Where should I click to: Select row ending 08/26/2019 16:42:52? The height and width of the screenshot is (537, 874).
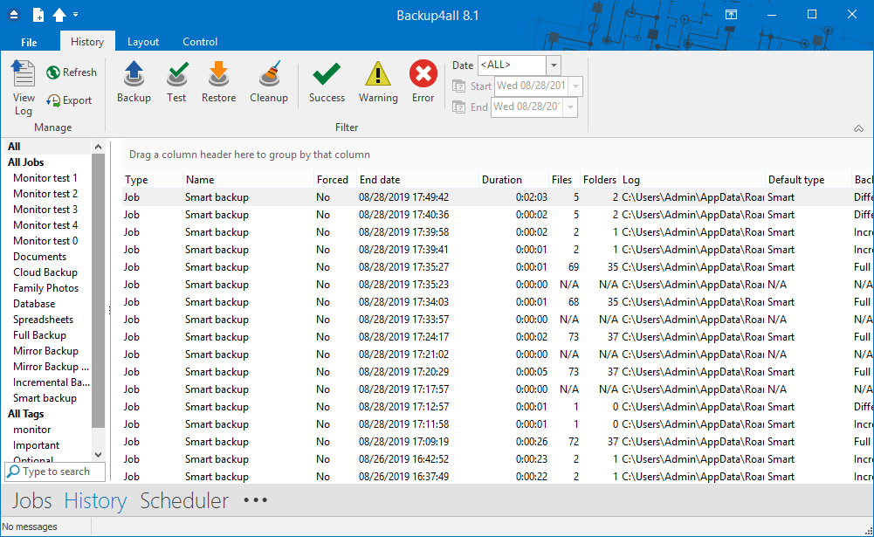(498, 459)
